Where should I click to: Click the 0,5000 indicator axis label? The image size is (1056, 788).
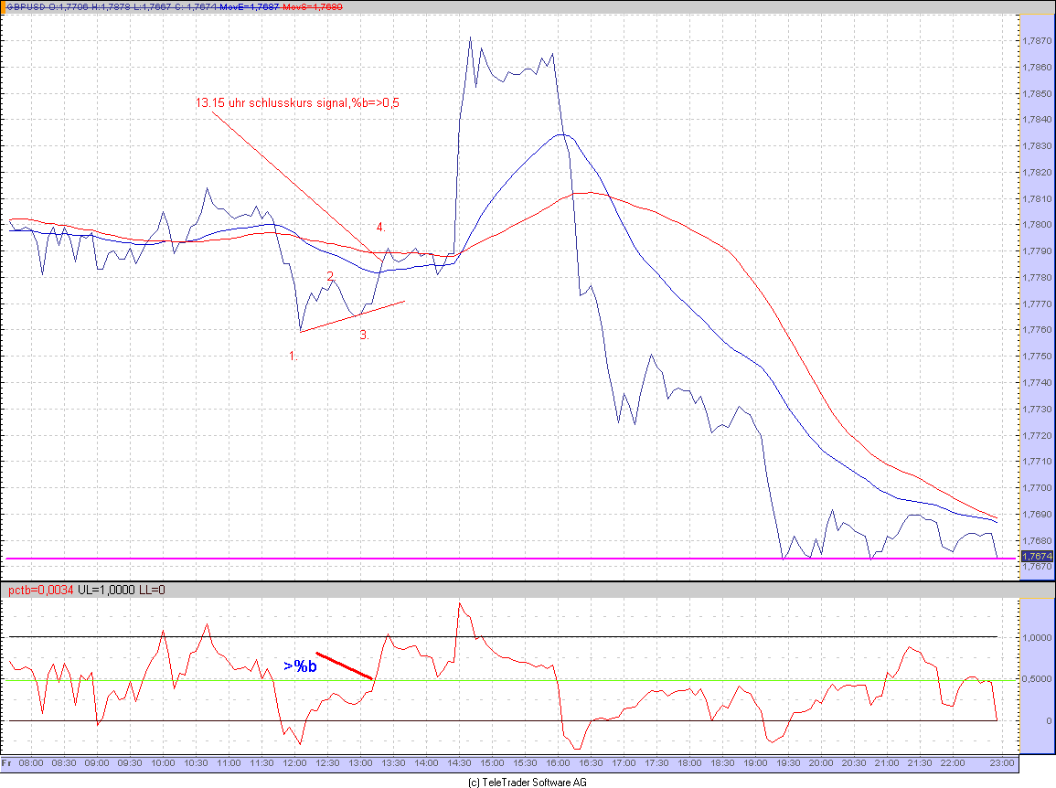pos(1037,679)
